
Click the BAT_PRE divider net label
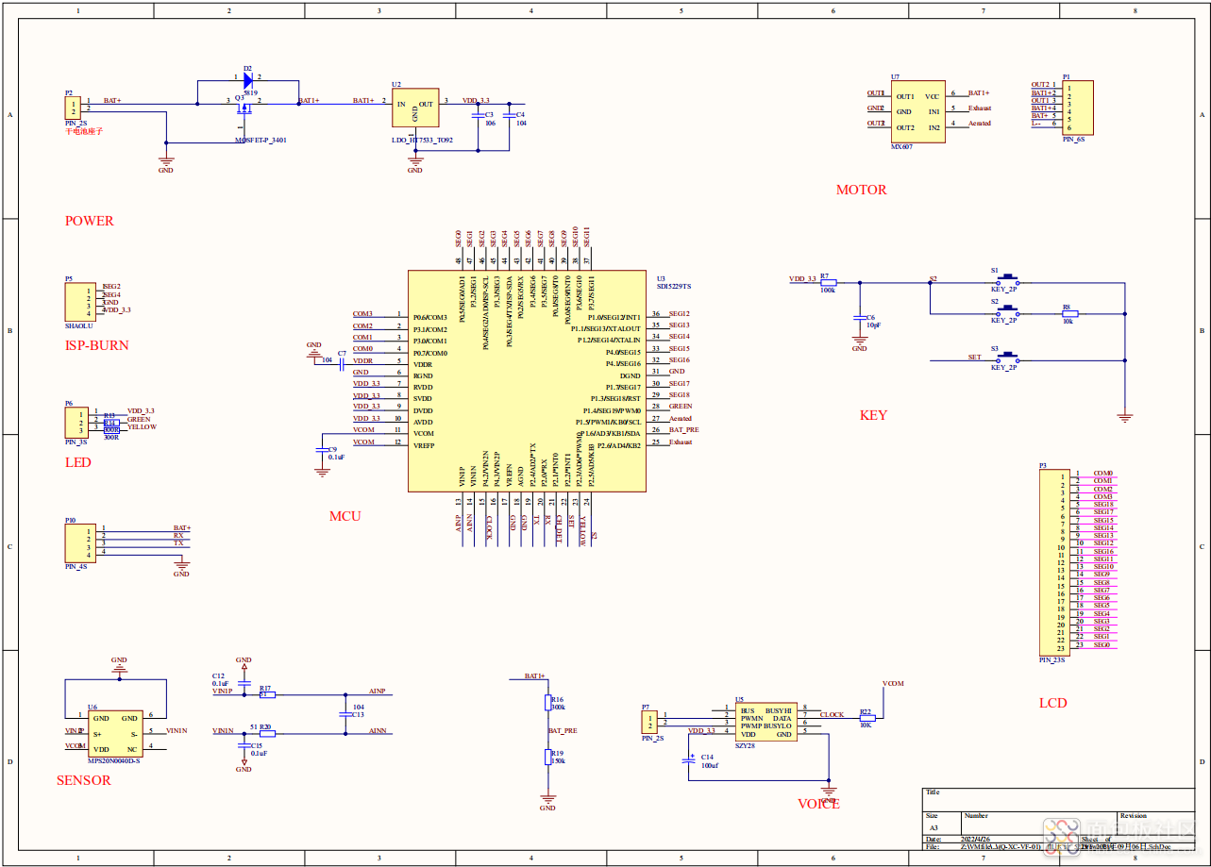pos(563,730)
